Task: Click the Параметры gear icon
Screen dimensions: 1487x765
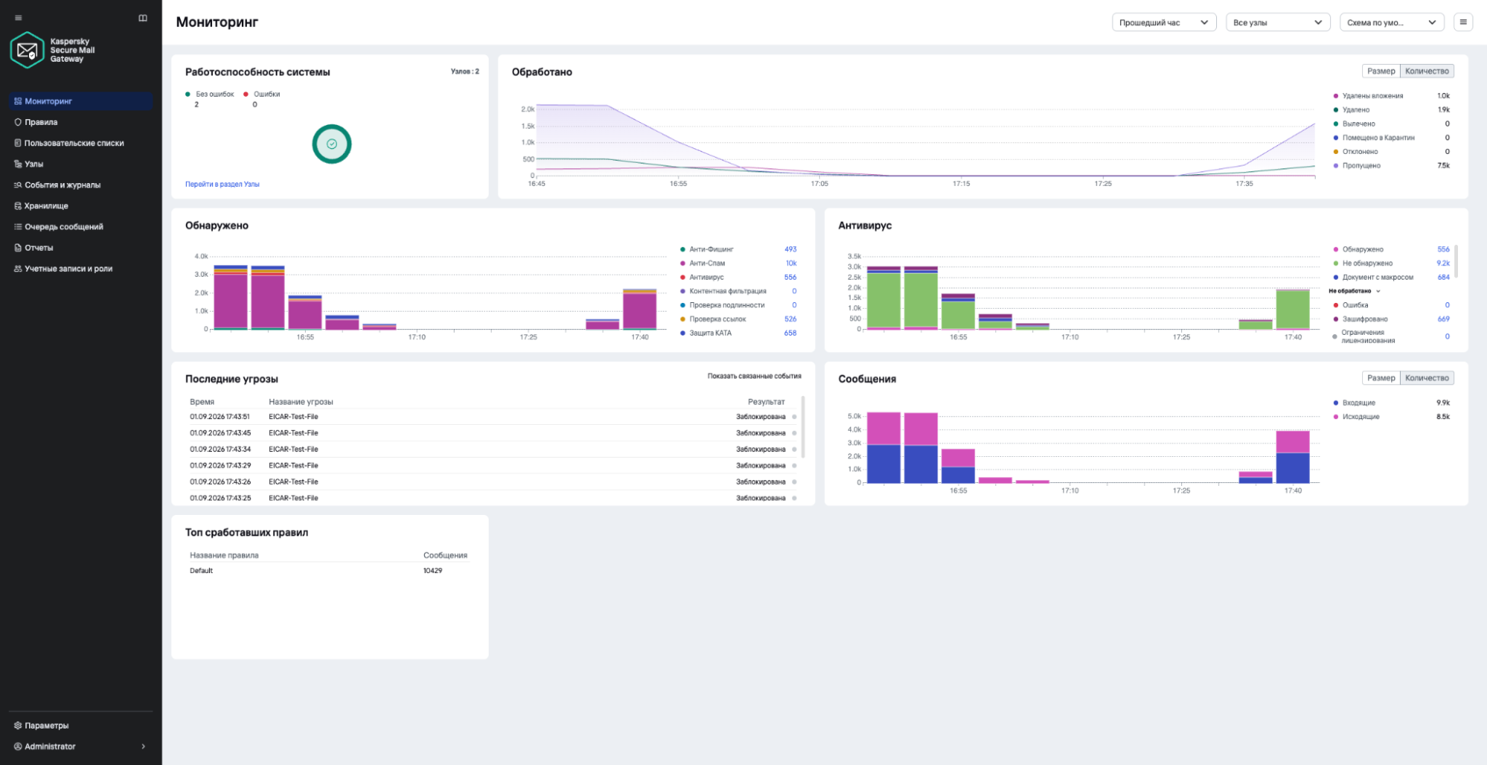Action: pyautogui.click(x=18, y=726)
